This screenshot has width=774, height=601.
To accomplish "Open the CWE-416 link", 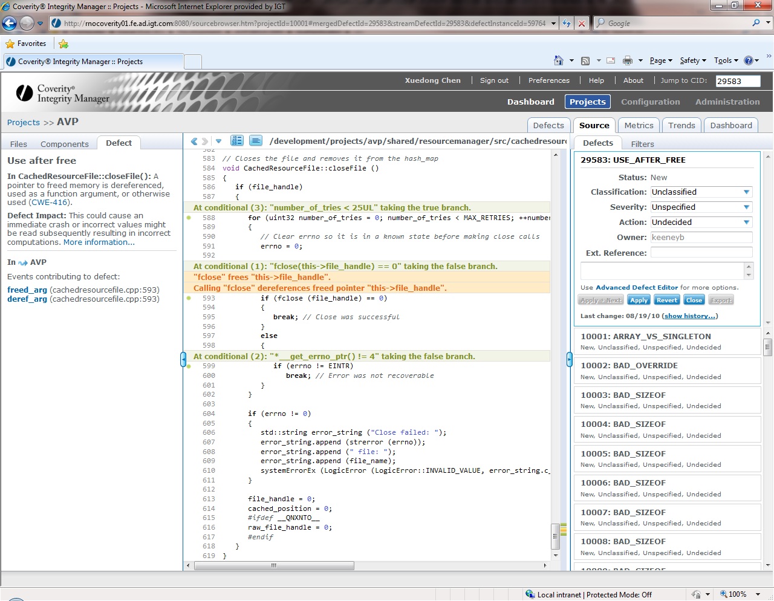I will click(49, 203).
